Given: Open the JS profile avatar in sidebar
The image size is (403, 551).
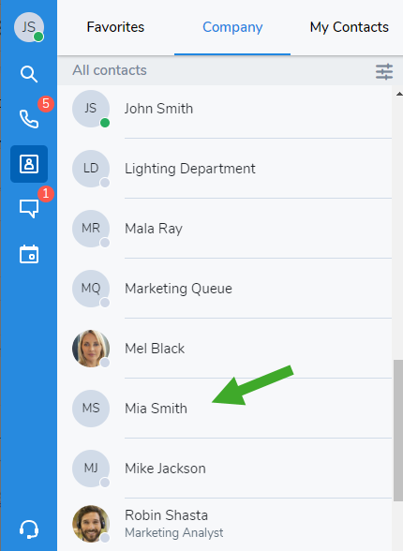Looking at the screenshot, I should (29, 27).
